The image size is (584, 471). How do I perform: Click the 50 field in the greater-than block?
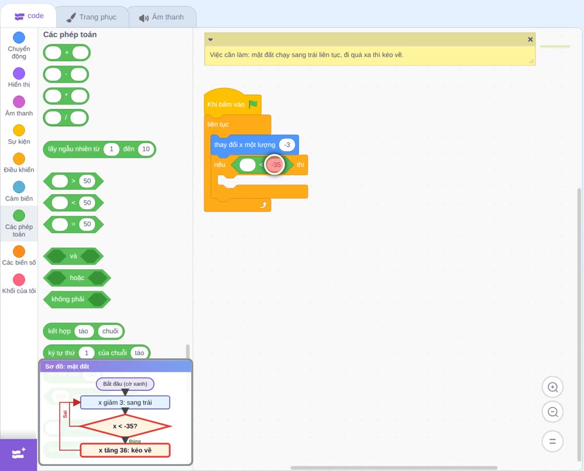(x=87, y=181)
